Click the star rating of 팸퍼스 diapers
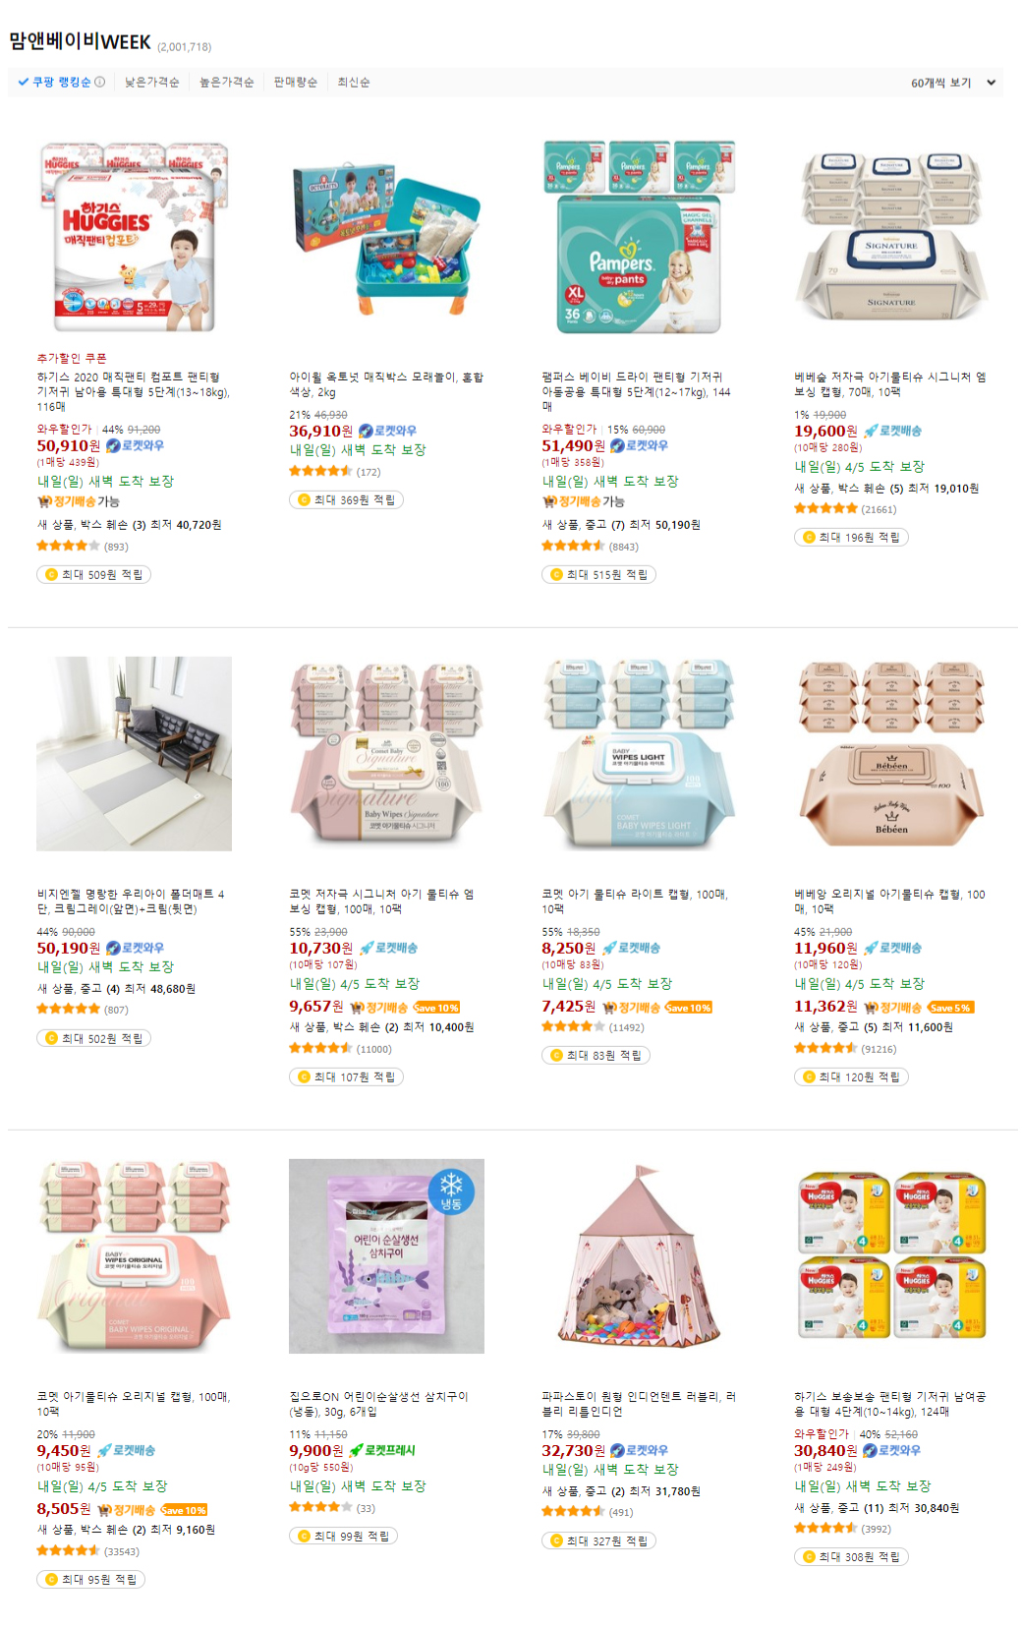This screenshot has width=1022, height=1627. [573, 547]
